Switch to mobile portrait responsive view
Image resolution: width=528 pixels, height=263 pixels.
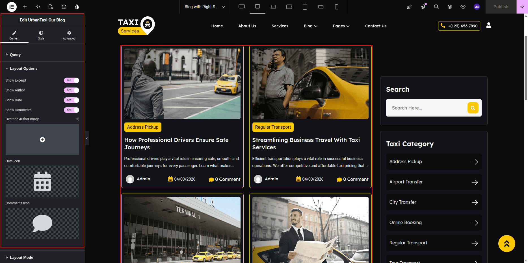337,7
